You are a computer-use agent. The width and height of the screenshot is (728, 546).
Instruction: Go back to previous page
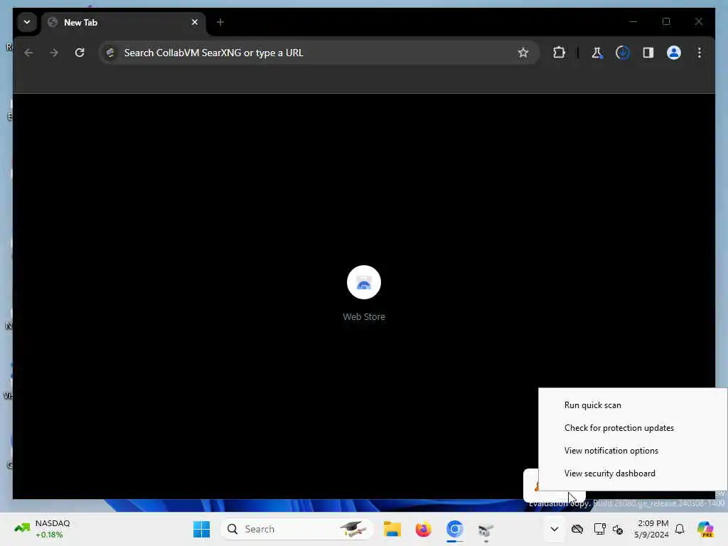[28, 53]
